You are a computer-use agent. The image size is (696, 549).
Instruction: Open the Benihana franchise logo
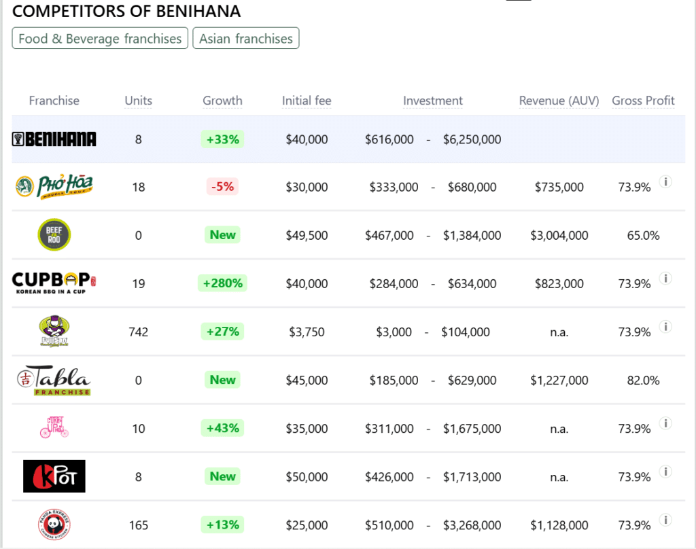click(54, 139)
